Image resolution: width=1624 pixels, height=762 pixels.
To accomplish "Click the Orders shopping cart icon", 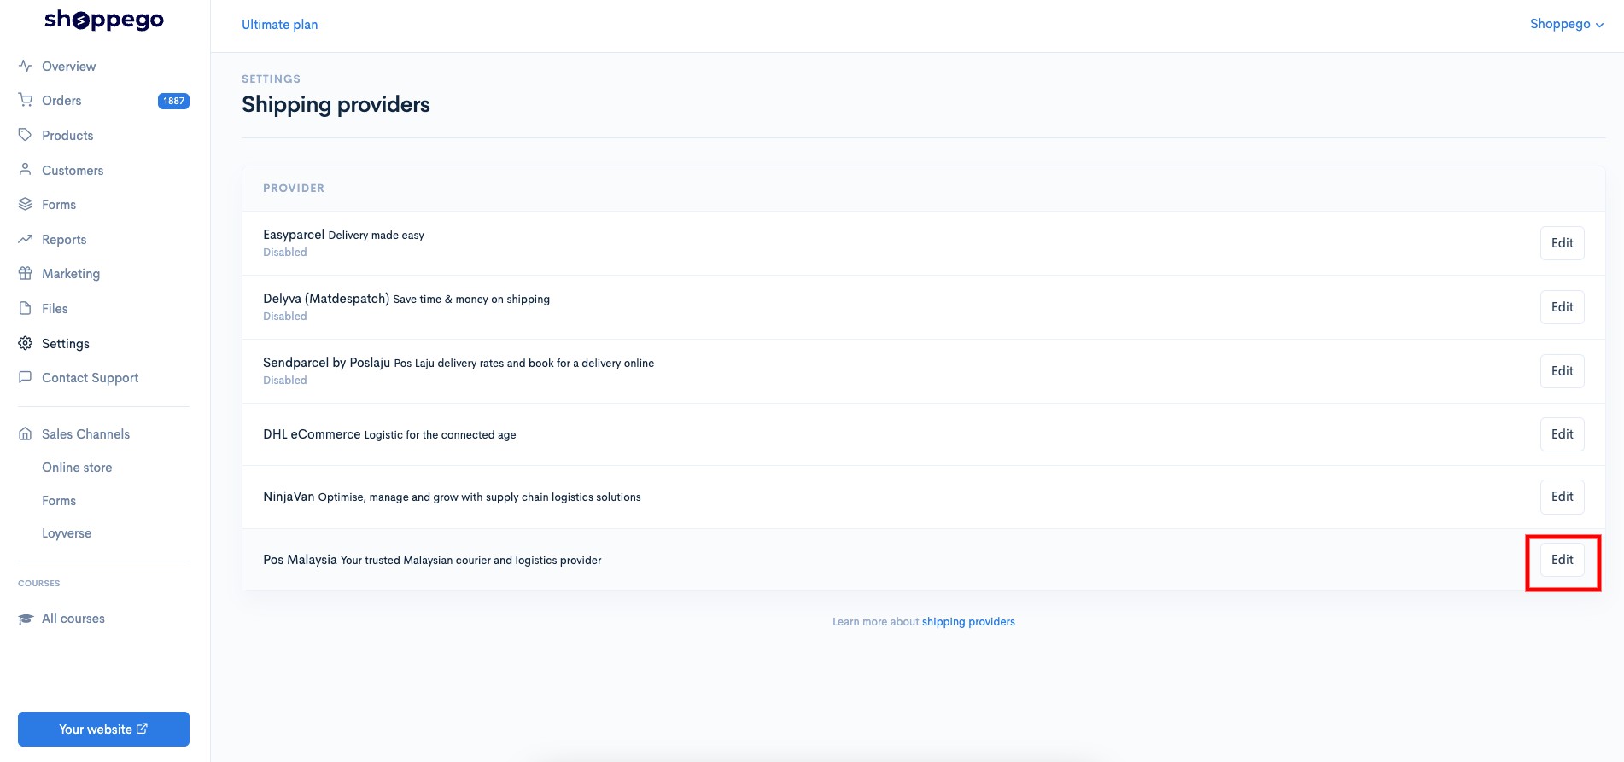I will click(x=26, y=100).
